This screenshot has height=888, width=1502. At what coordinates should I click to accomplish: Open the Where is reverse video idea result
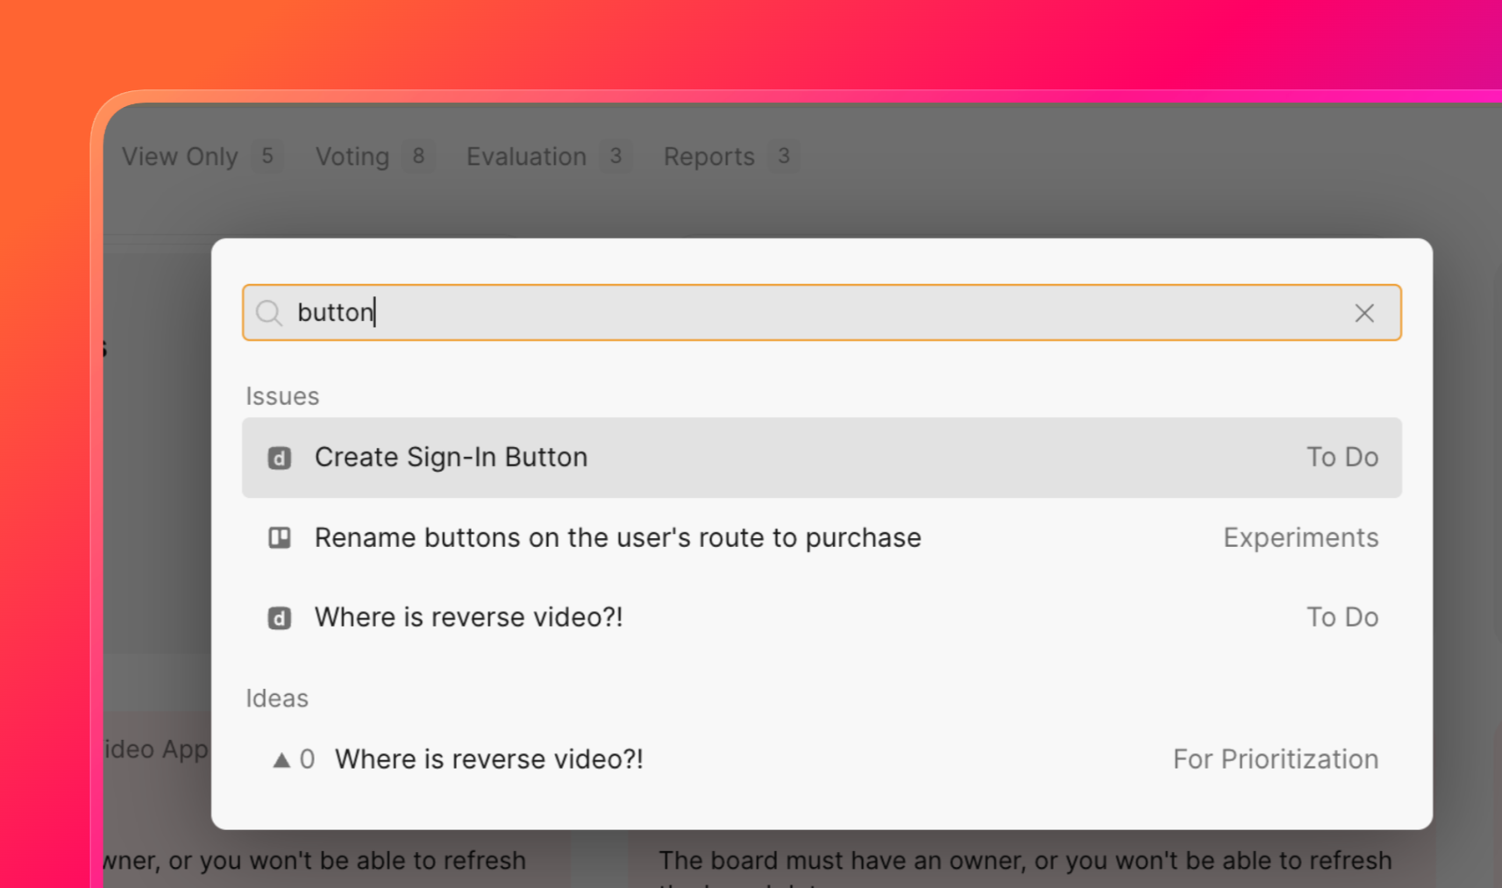click(822, 759)
